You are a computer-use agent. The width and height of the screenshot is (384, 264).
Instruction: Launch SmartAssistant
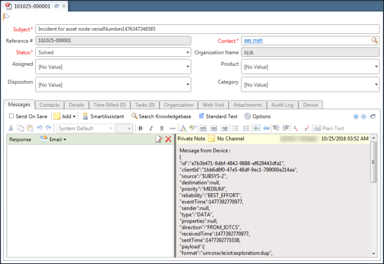tap(103, 116)
